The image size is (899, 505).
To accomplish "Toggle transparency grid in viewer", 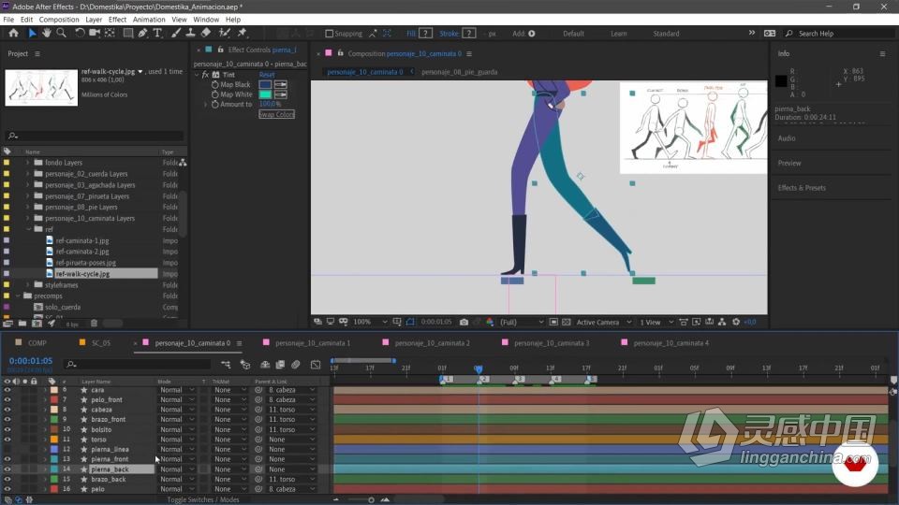I will [566, 322].
